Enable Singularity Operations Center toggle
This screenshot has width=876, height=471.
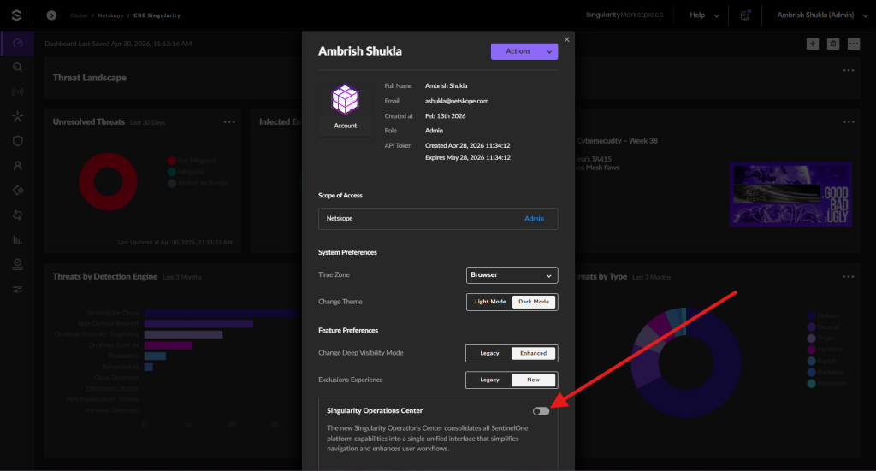541,411
